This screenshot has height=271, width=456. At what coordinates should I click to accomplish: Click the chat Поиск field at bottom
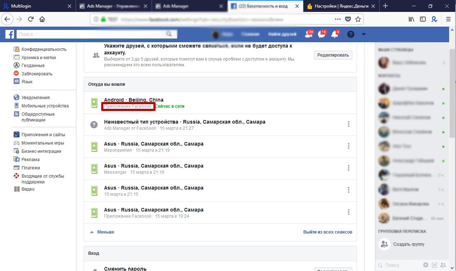(400, 265)
